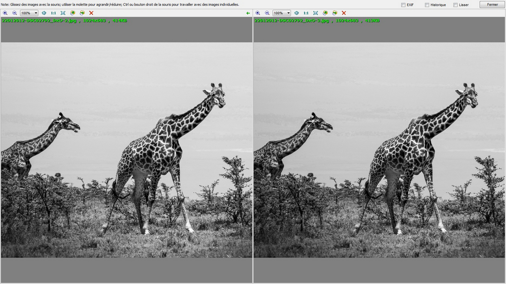Click fit-to-window icon on left panel
The width and height of the screenshot is (506, 284).
point(63,13)
